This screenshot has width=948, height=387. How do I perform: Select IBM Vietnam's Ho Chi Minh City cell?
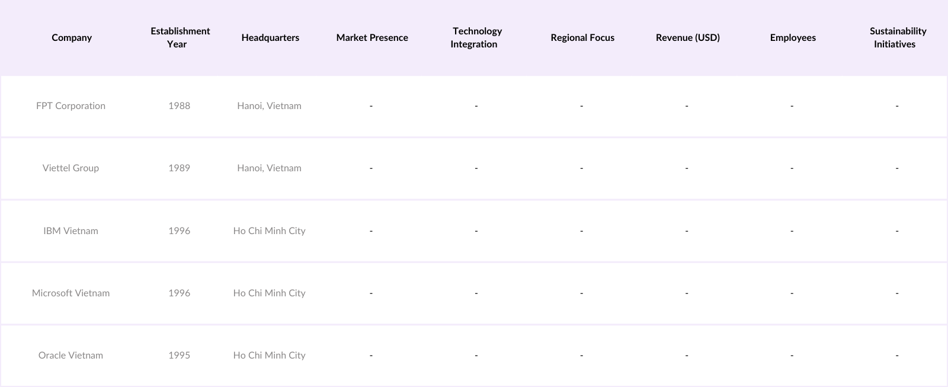[269, 231]
